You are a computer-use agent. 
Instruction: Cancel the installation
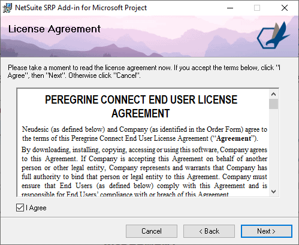pos(152,231)
